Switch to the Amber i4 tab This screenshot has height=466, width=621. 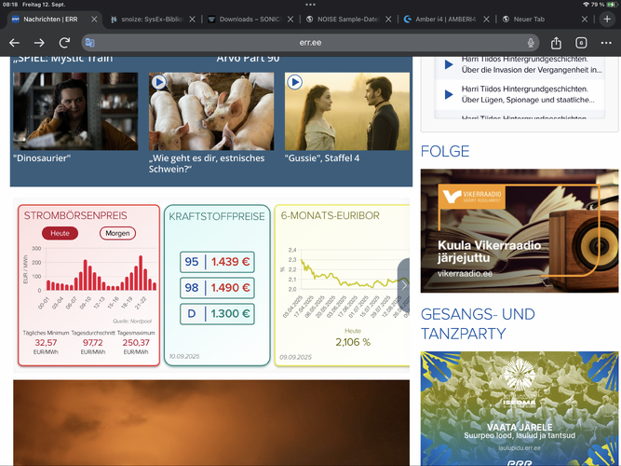[446, 19]
